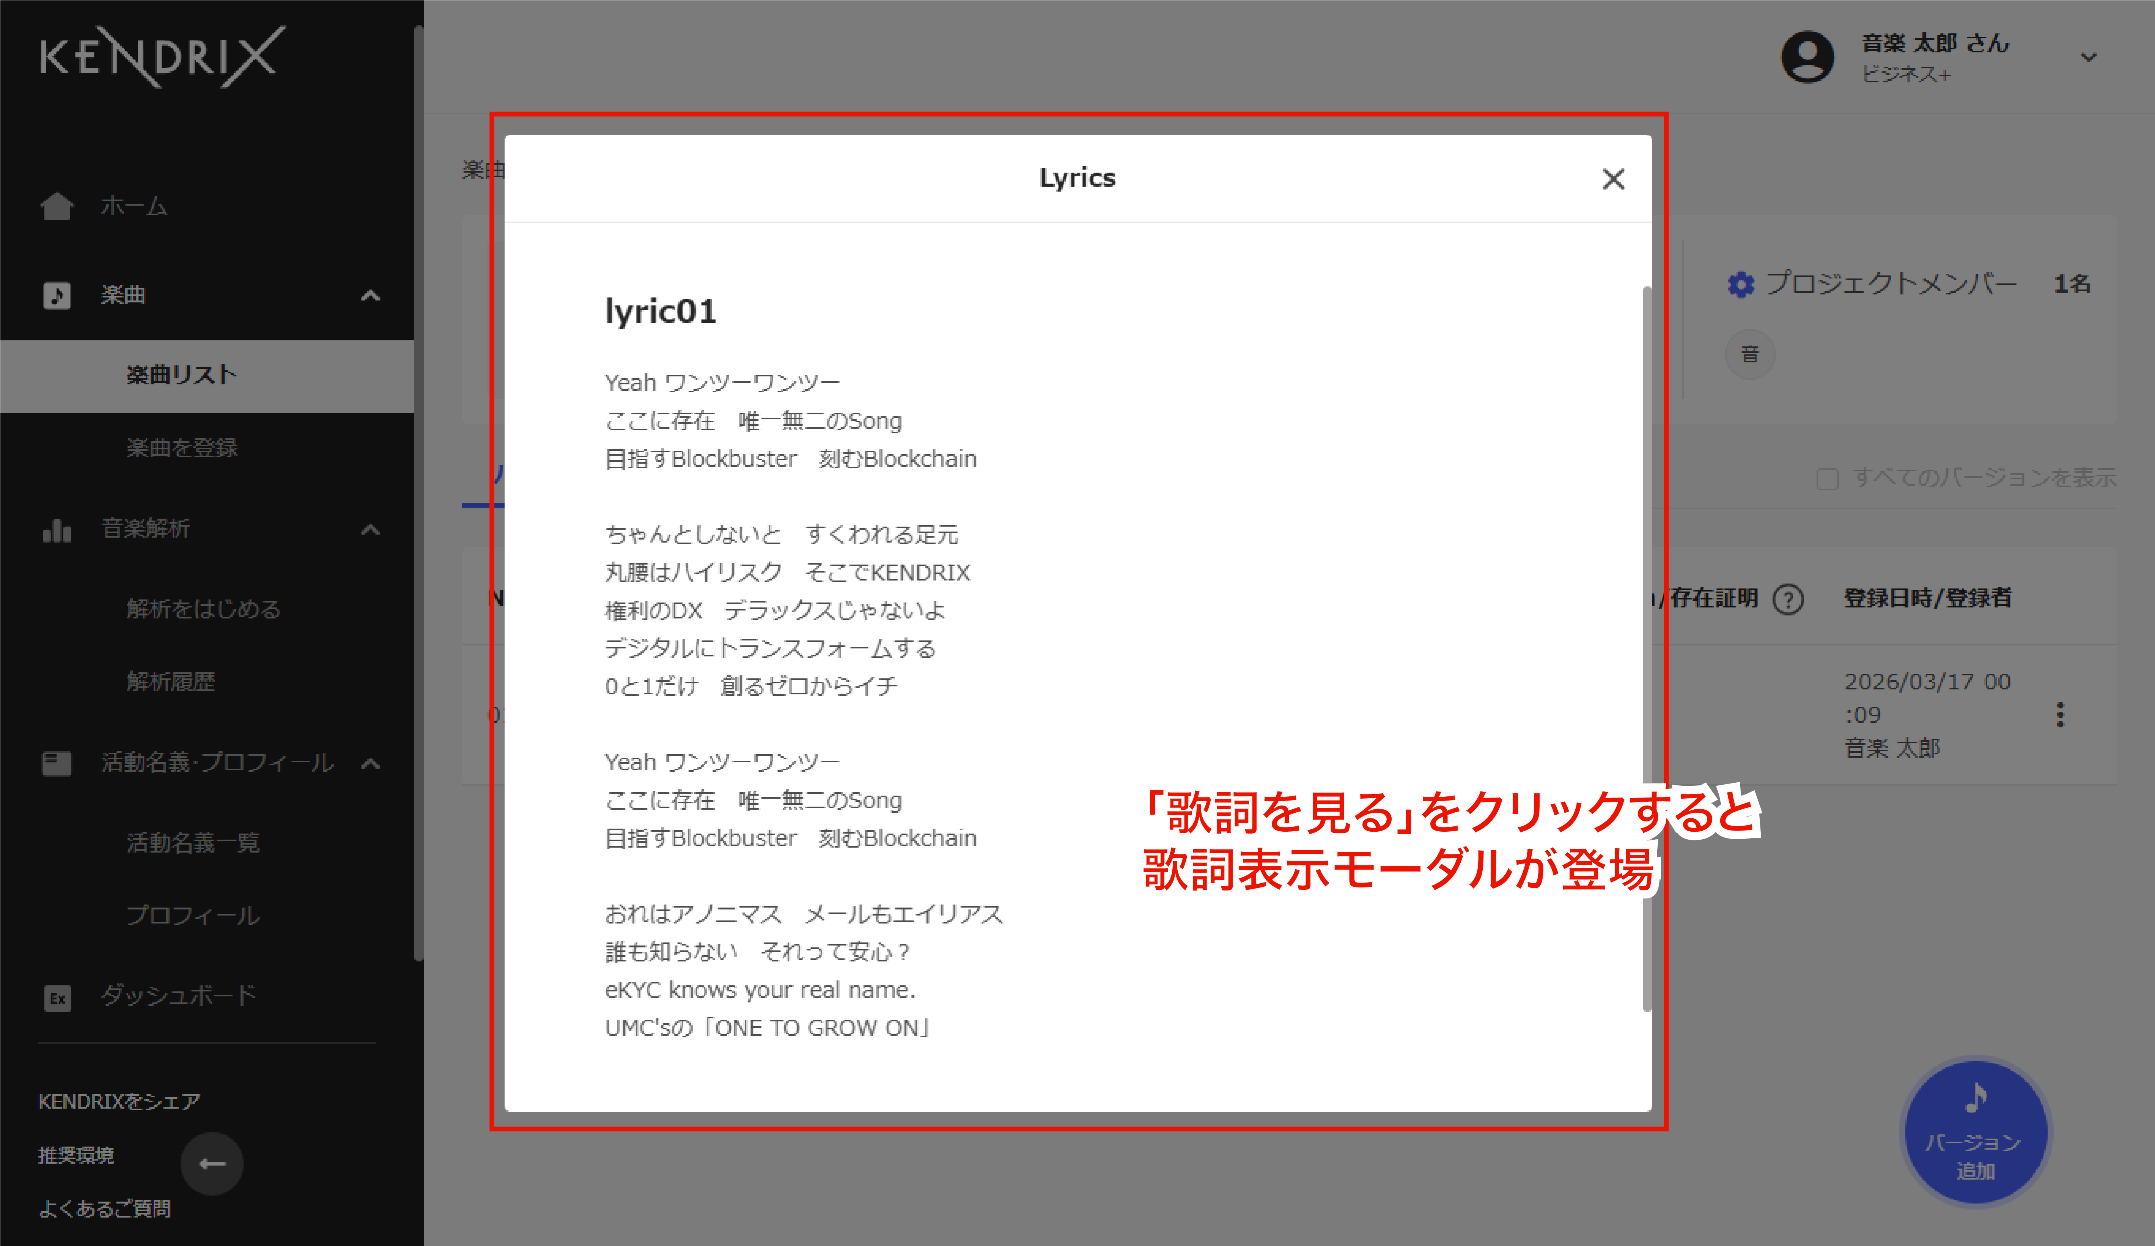Image resolution: width=2155 pixels, height=1246 pixels.
Task: Click the lyrics modal scrollbar
Action: click(x=1646, y=650)
